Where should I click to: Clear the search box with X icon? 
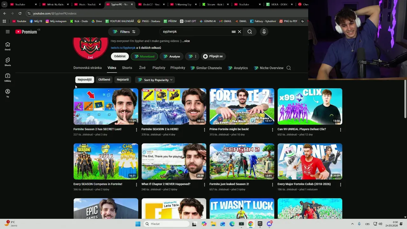click(239, 31)
